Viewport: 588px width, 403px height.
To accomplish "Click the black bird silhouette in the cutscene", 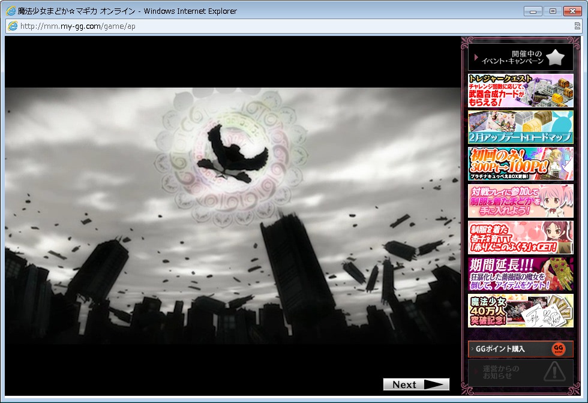I will [233, 154].
